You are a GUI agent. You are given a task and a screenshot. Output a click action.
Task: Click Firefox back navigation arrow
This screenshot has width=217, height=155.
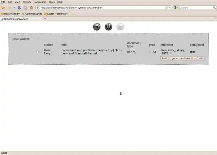[x=3, y=7]
